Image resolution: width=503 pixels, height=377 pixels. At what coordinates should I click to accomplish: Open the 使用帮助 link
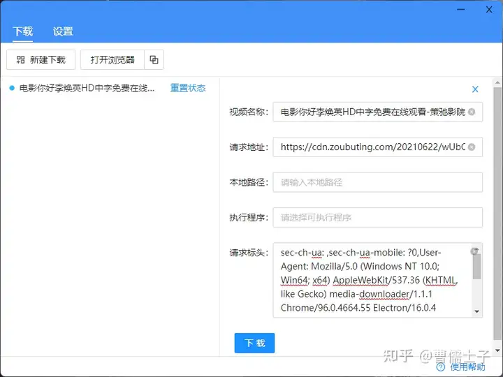pyautogui.click(x=467, y=367)
